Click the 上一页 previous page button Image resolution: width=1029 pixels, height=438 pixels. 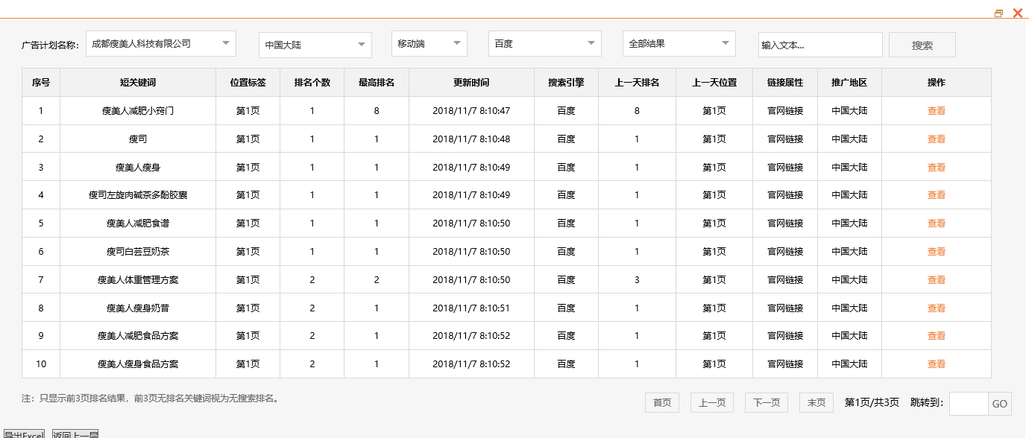tap(712, 402)
